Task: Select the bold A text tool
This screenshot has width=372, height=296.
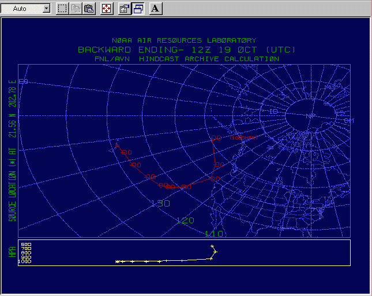Action: 156,9
